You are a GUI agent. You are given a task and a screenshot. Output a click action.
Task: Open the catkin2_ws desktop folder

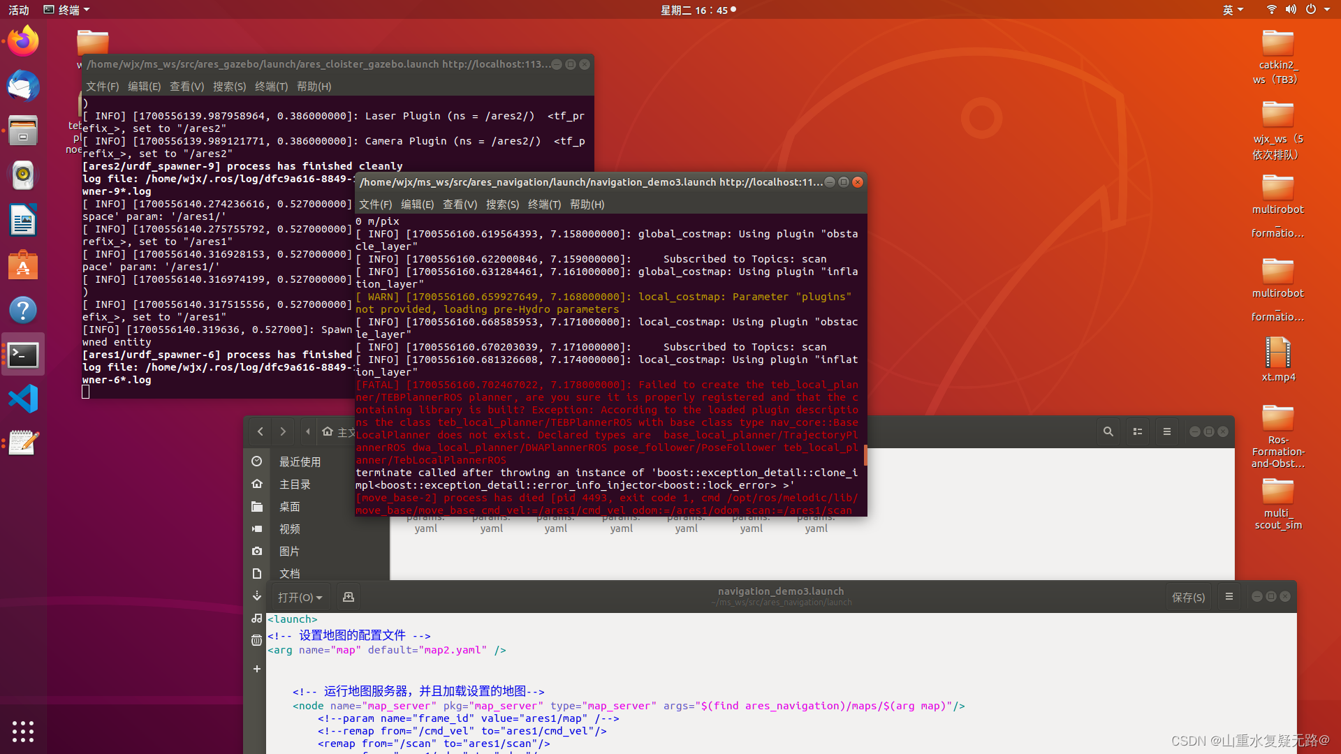[x=1277, y=57]
